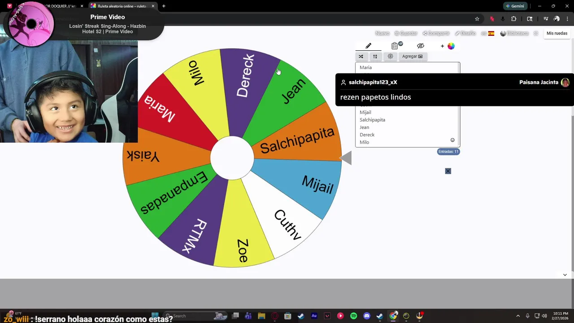Open the Chrome three-dot menu

coord(567,19)
